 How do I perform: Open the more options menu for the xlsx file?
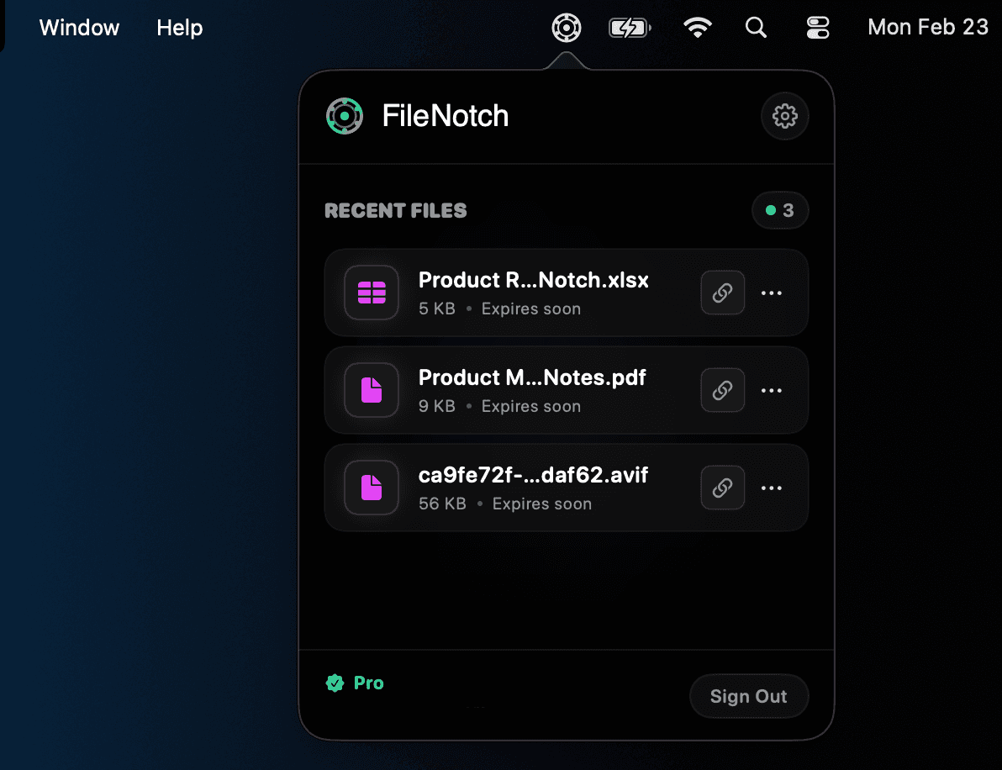772,293
